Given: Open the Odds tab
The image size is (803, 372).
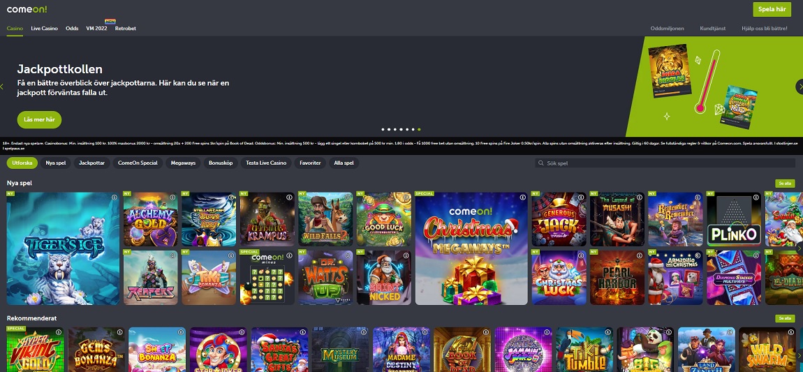Looking at the screenshot, I should 72,29.
